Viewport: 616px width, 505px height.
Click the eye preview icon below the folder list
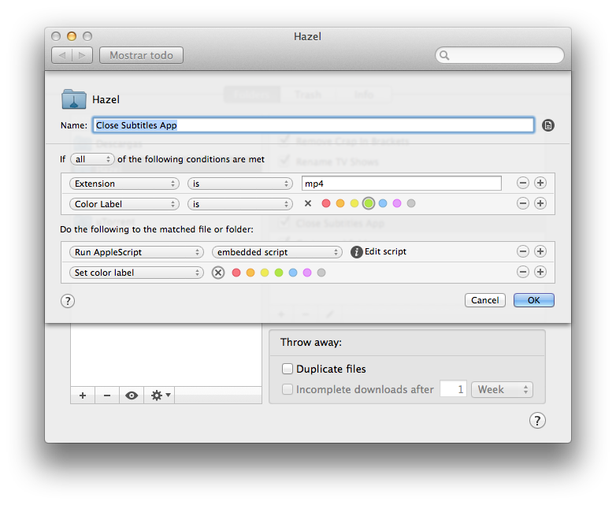[x=132, y=395]
